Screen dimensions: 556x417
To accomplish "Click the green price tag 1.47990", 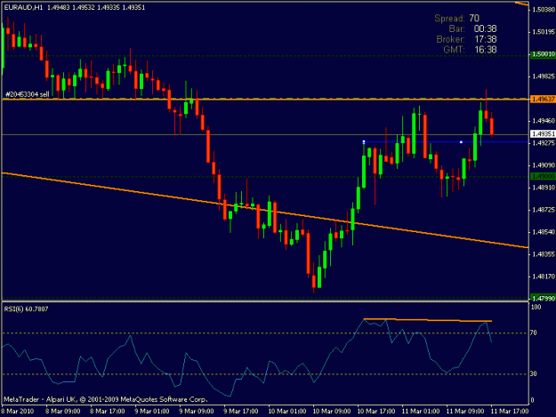I will pyautogui.click(x=543, y=299).
